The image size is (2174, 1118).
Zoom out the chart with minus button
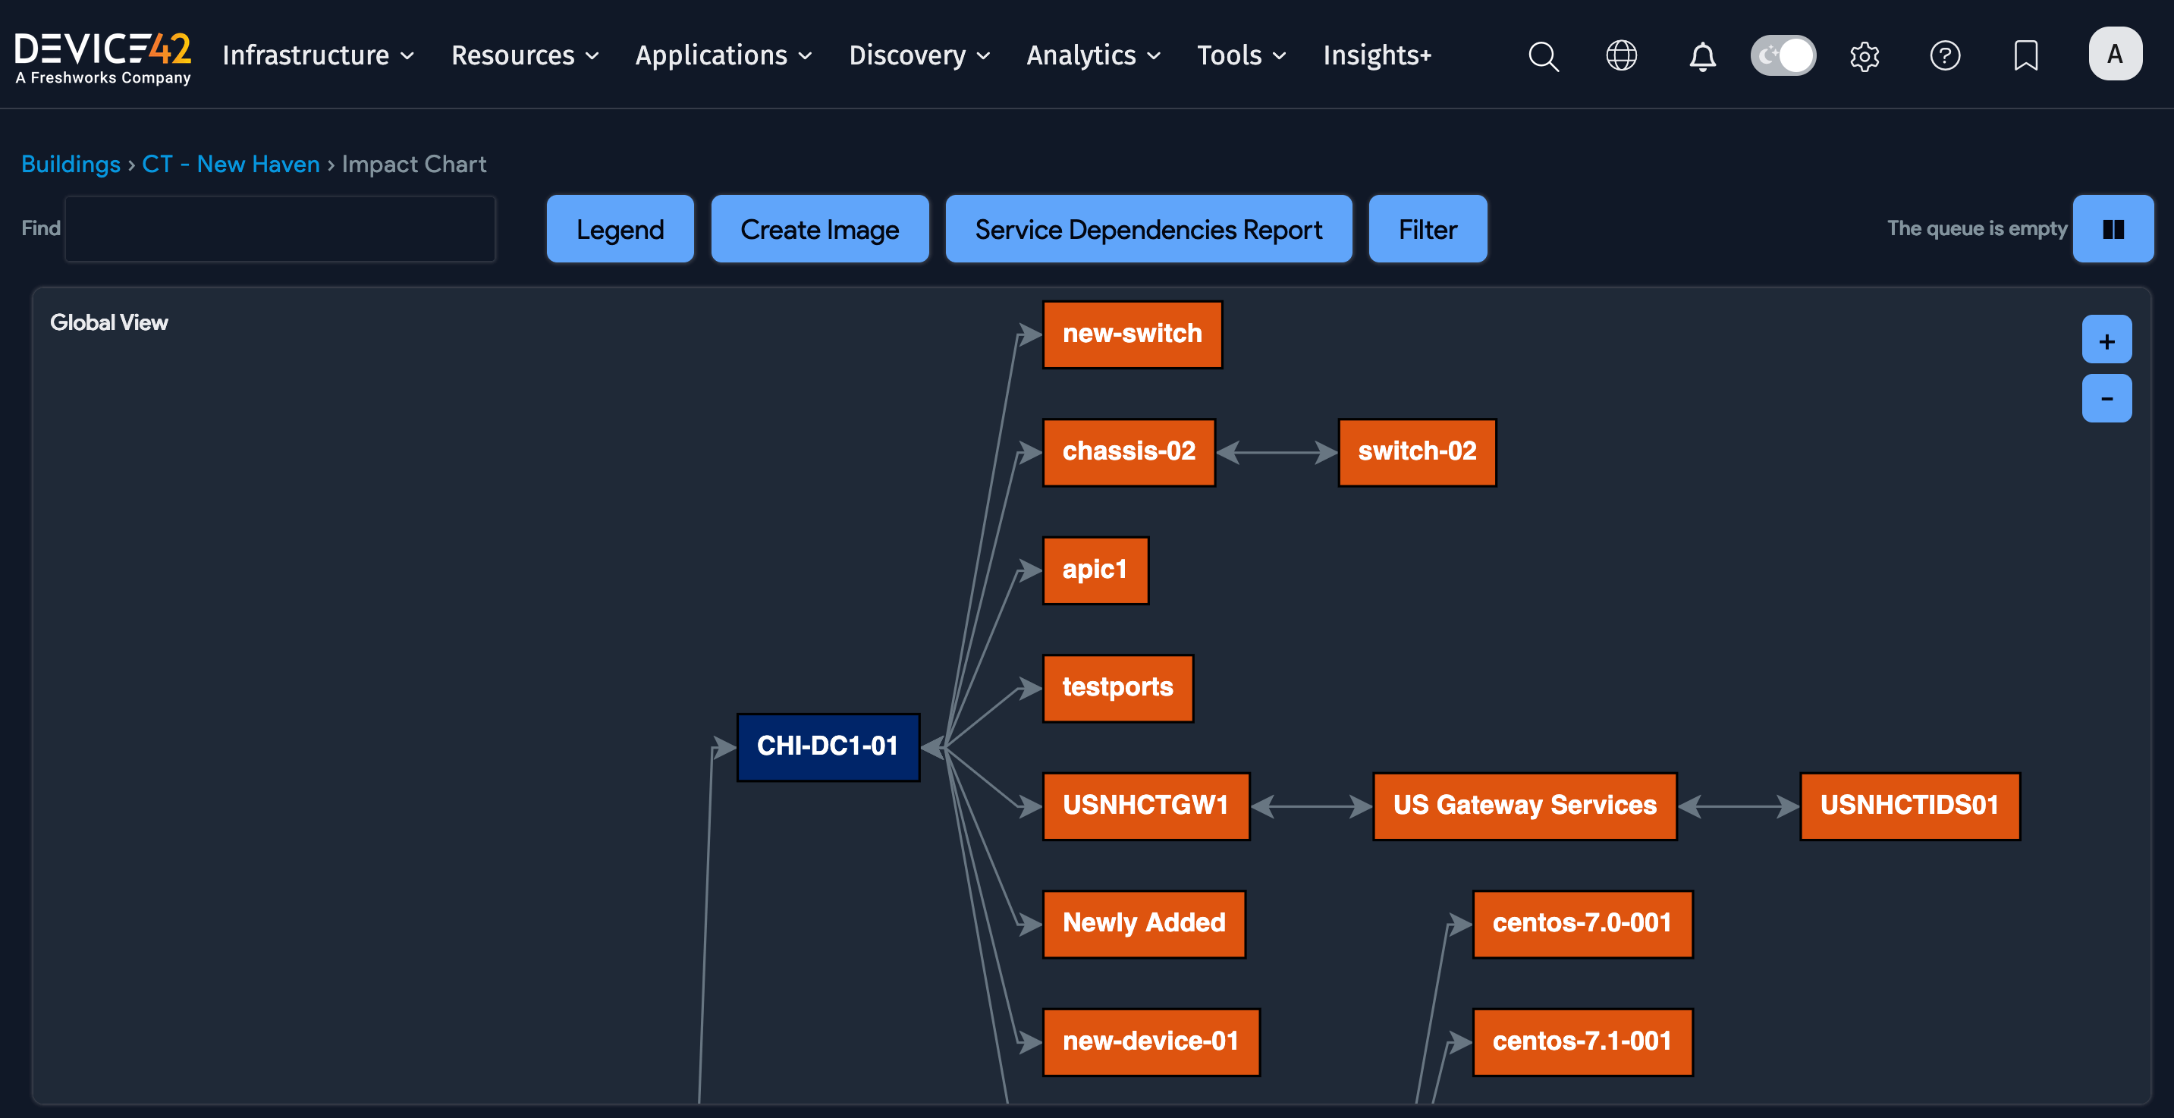(x=2106, y=398)
